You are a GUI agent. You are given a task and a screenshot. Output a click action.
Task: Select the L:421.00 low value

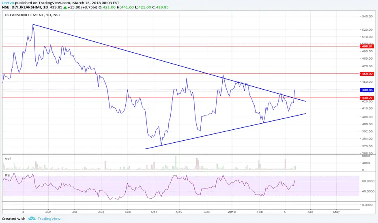[x=143, y=7]
